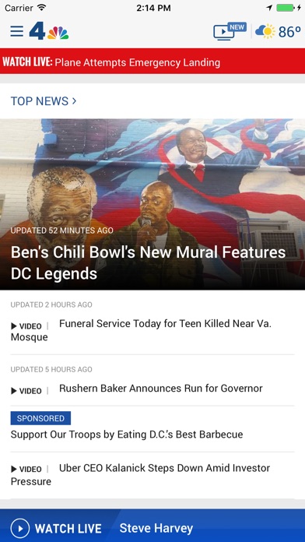The image size is (305, 542).
Task: Open the Ben's Chili Bowl mural story image
Action: (x=152, y=204)
